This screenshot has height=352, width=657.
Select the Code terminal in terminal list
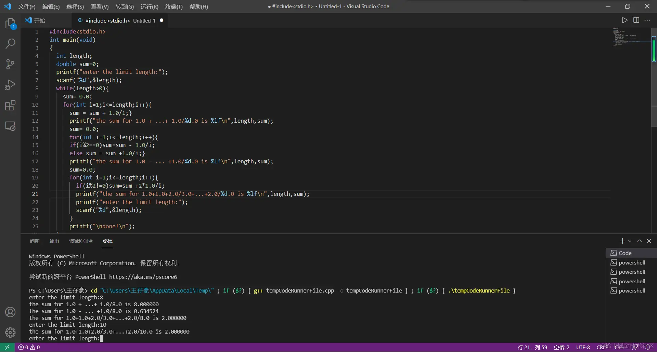625,253
